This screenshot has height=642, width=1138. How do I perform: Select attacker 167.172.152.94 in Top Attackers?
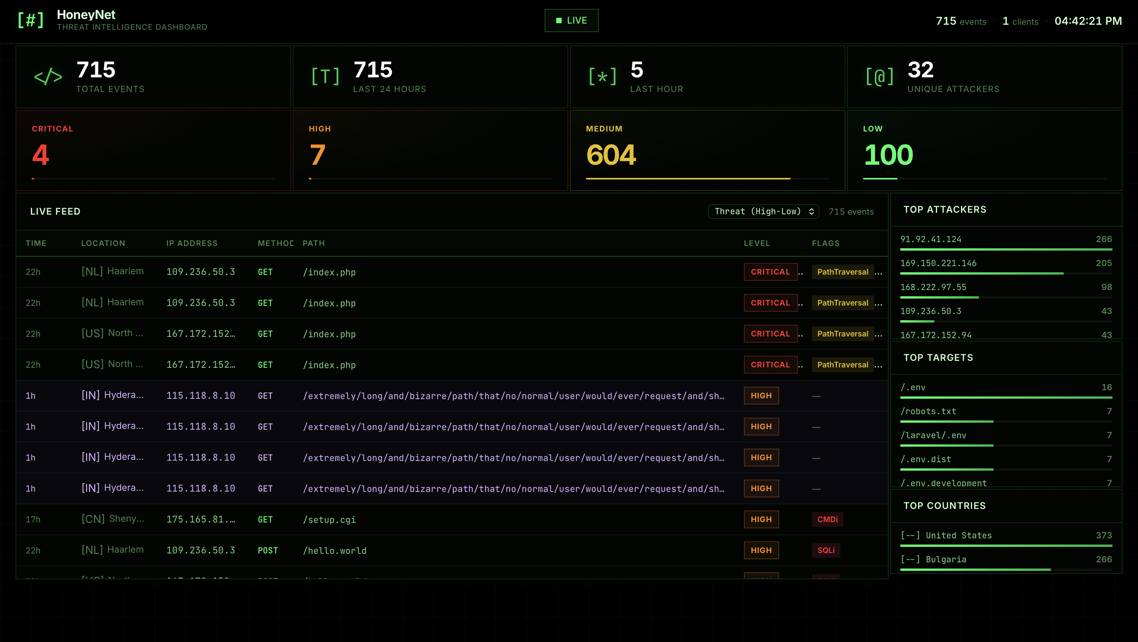[x=1006, y=335]
